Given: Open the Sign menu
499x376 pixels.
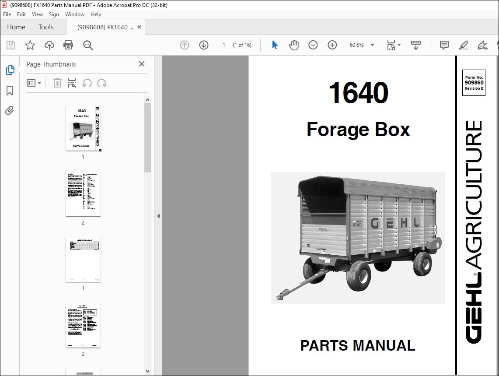Looking at the screenshot, I should point(54,14).
